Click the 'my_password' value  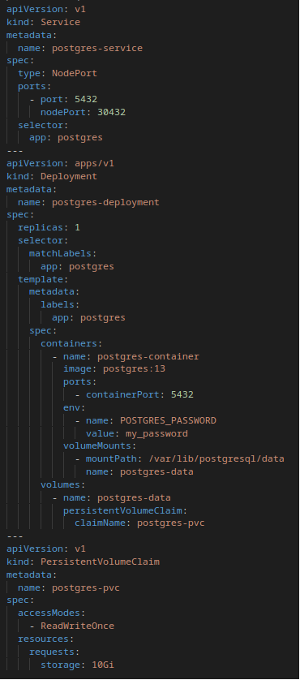point(156,433)
